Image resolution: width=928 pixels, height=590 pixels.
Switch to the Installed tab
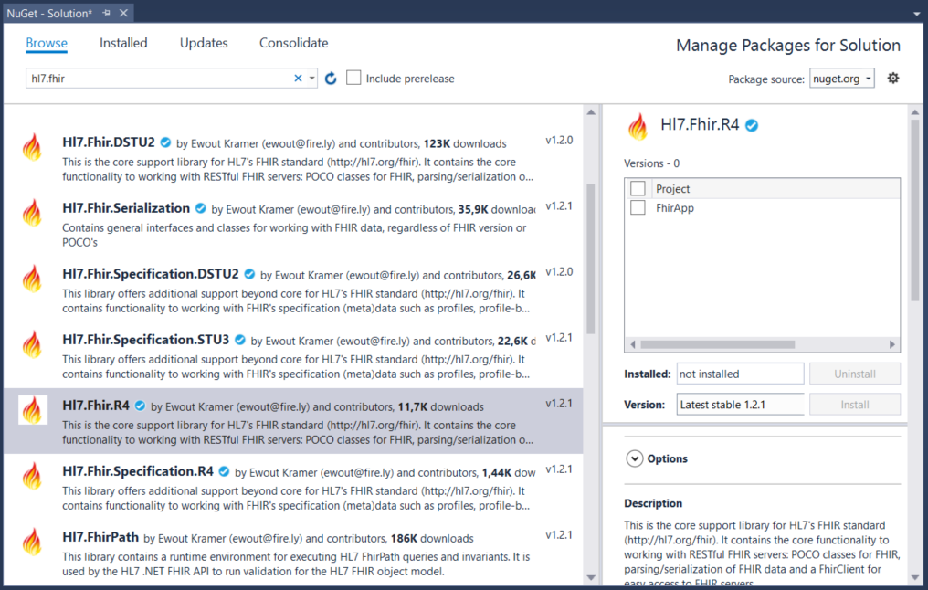(x=123, y=43)
